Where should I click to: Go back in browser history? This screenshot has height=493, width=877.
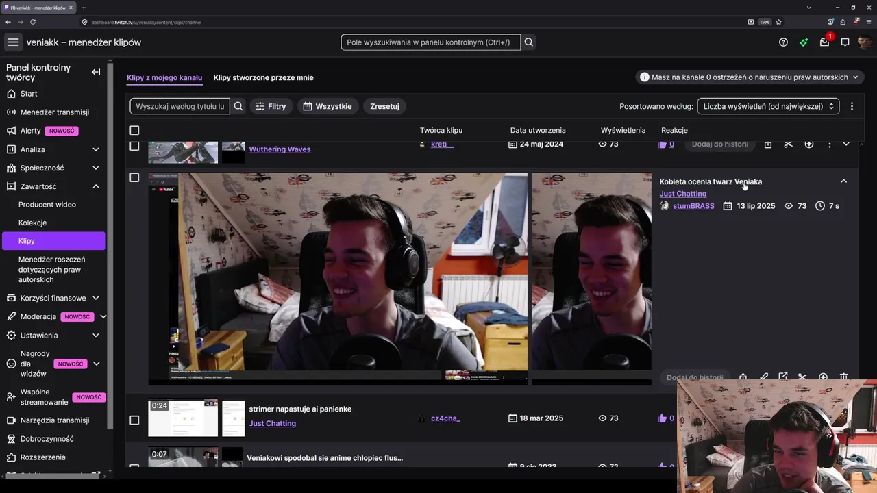click(8, 22)
